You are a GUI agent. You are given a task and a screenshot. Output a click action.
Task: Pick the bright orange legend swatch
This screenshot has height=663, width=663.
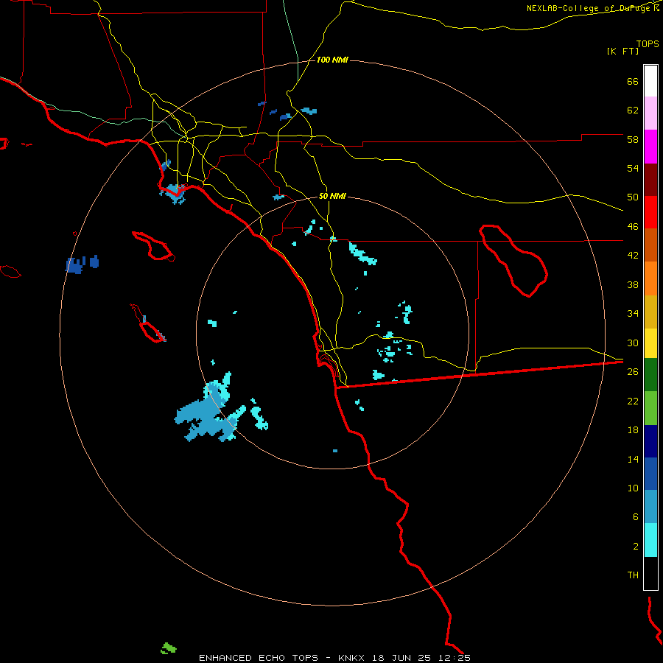(x=650, y=278)
